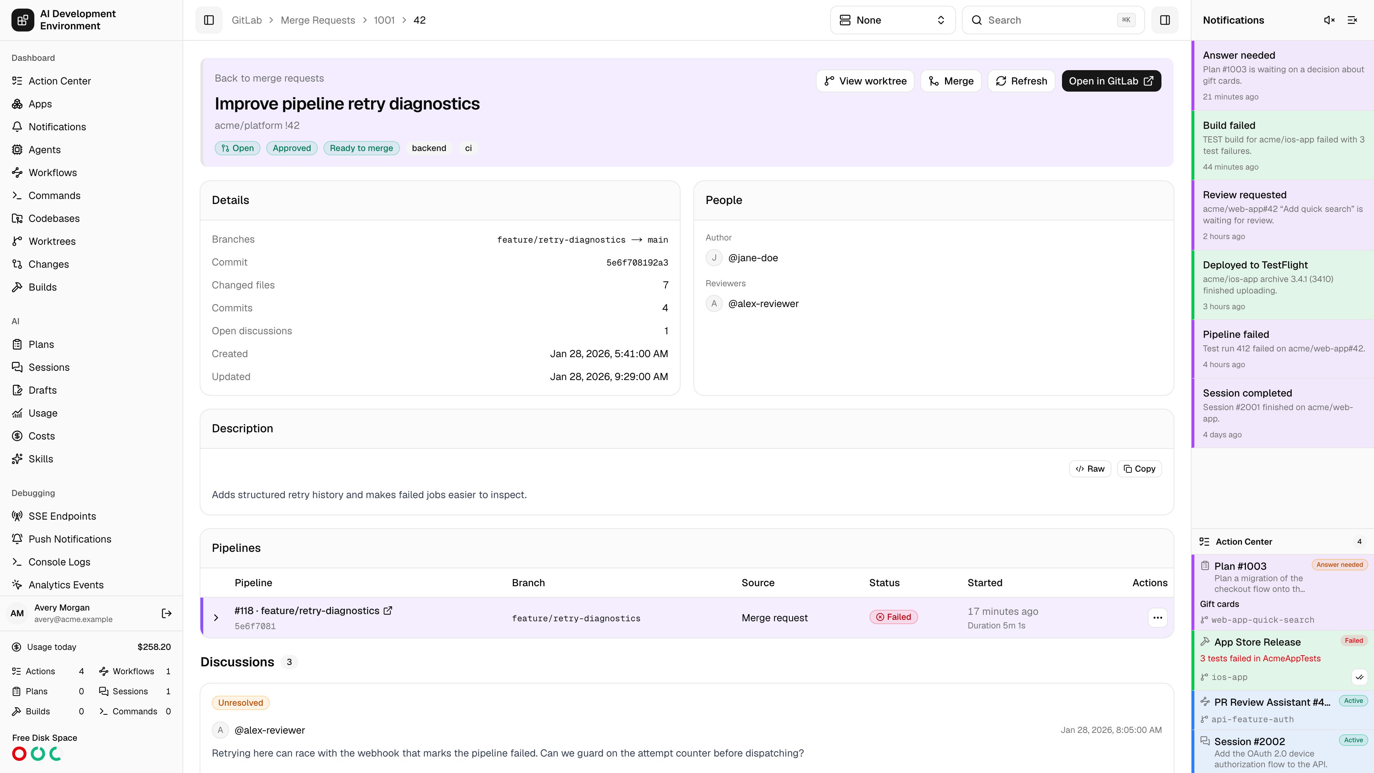
Task: Click the backend label tag
Action: coord(429,148)
